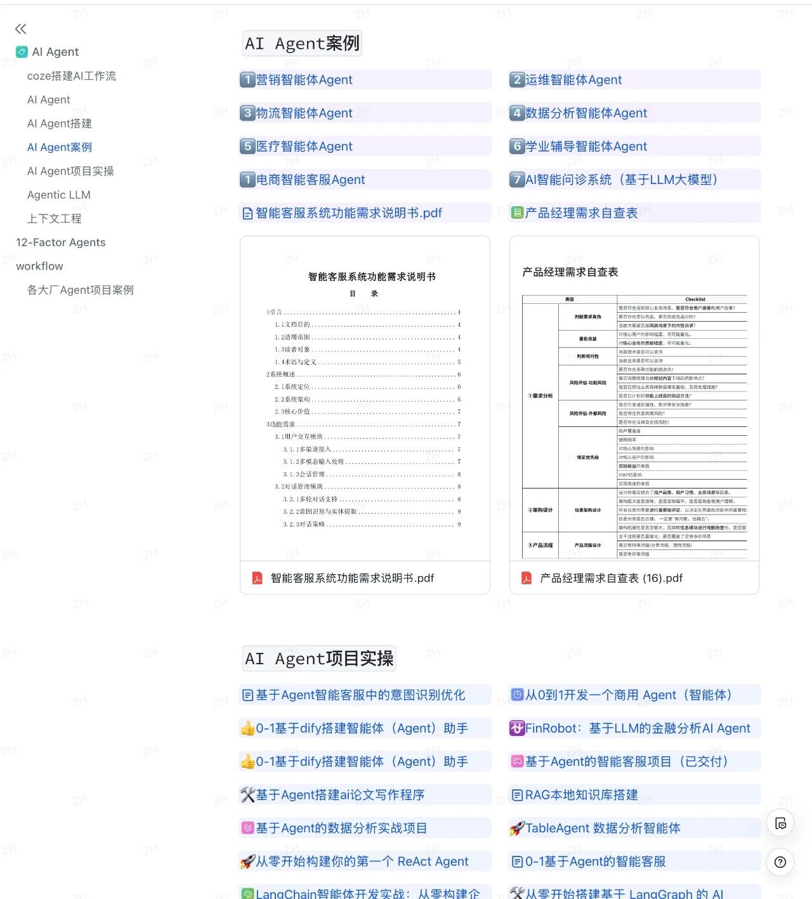
Task: Open 12-Factor Agents in the sidebar
Action: pos(61,242)
